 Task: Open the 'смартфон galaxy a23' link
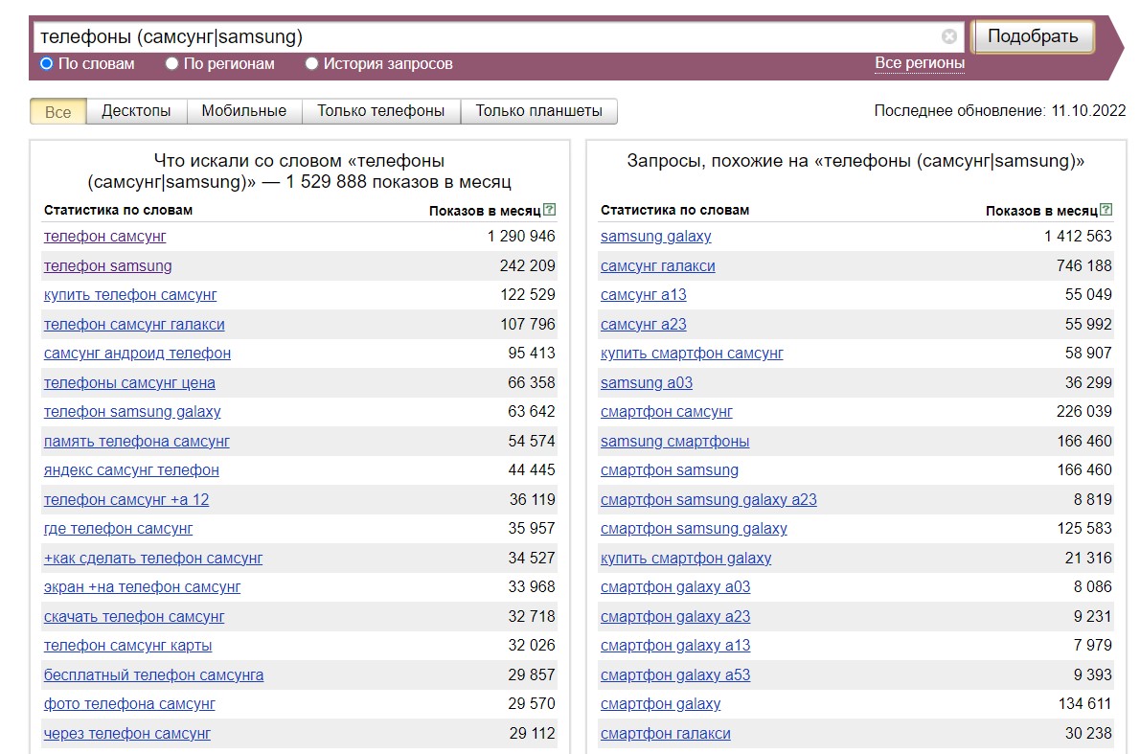pyautogui.click(x=675, y=617)
